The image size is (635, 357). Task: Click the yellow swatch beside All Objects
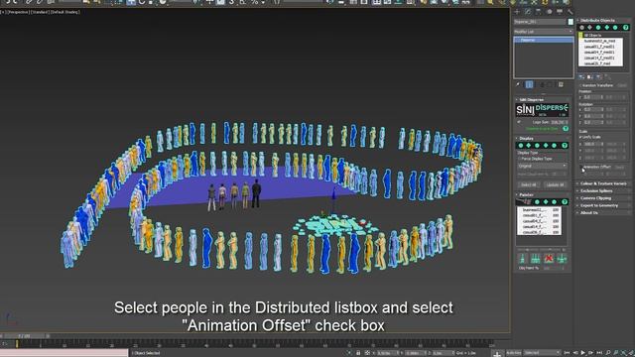[x=580, y=36]
